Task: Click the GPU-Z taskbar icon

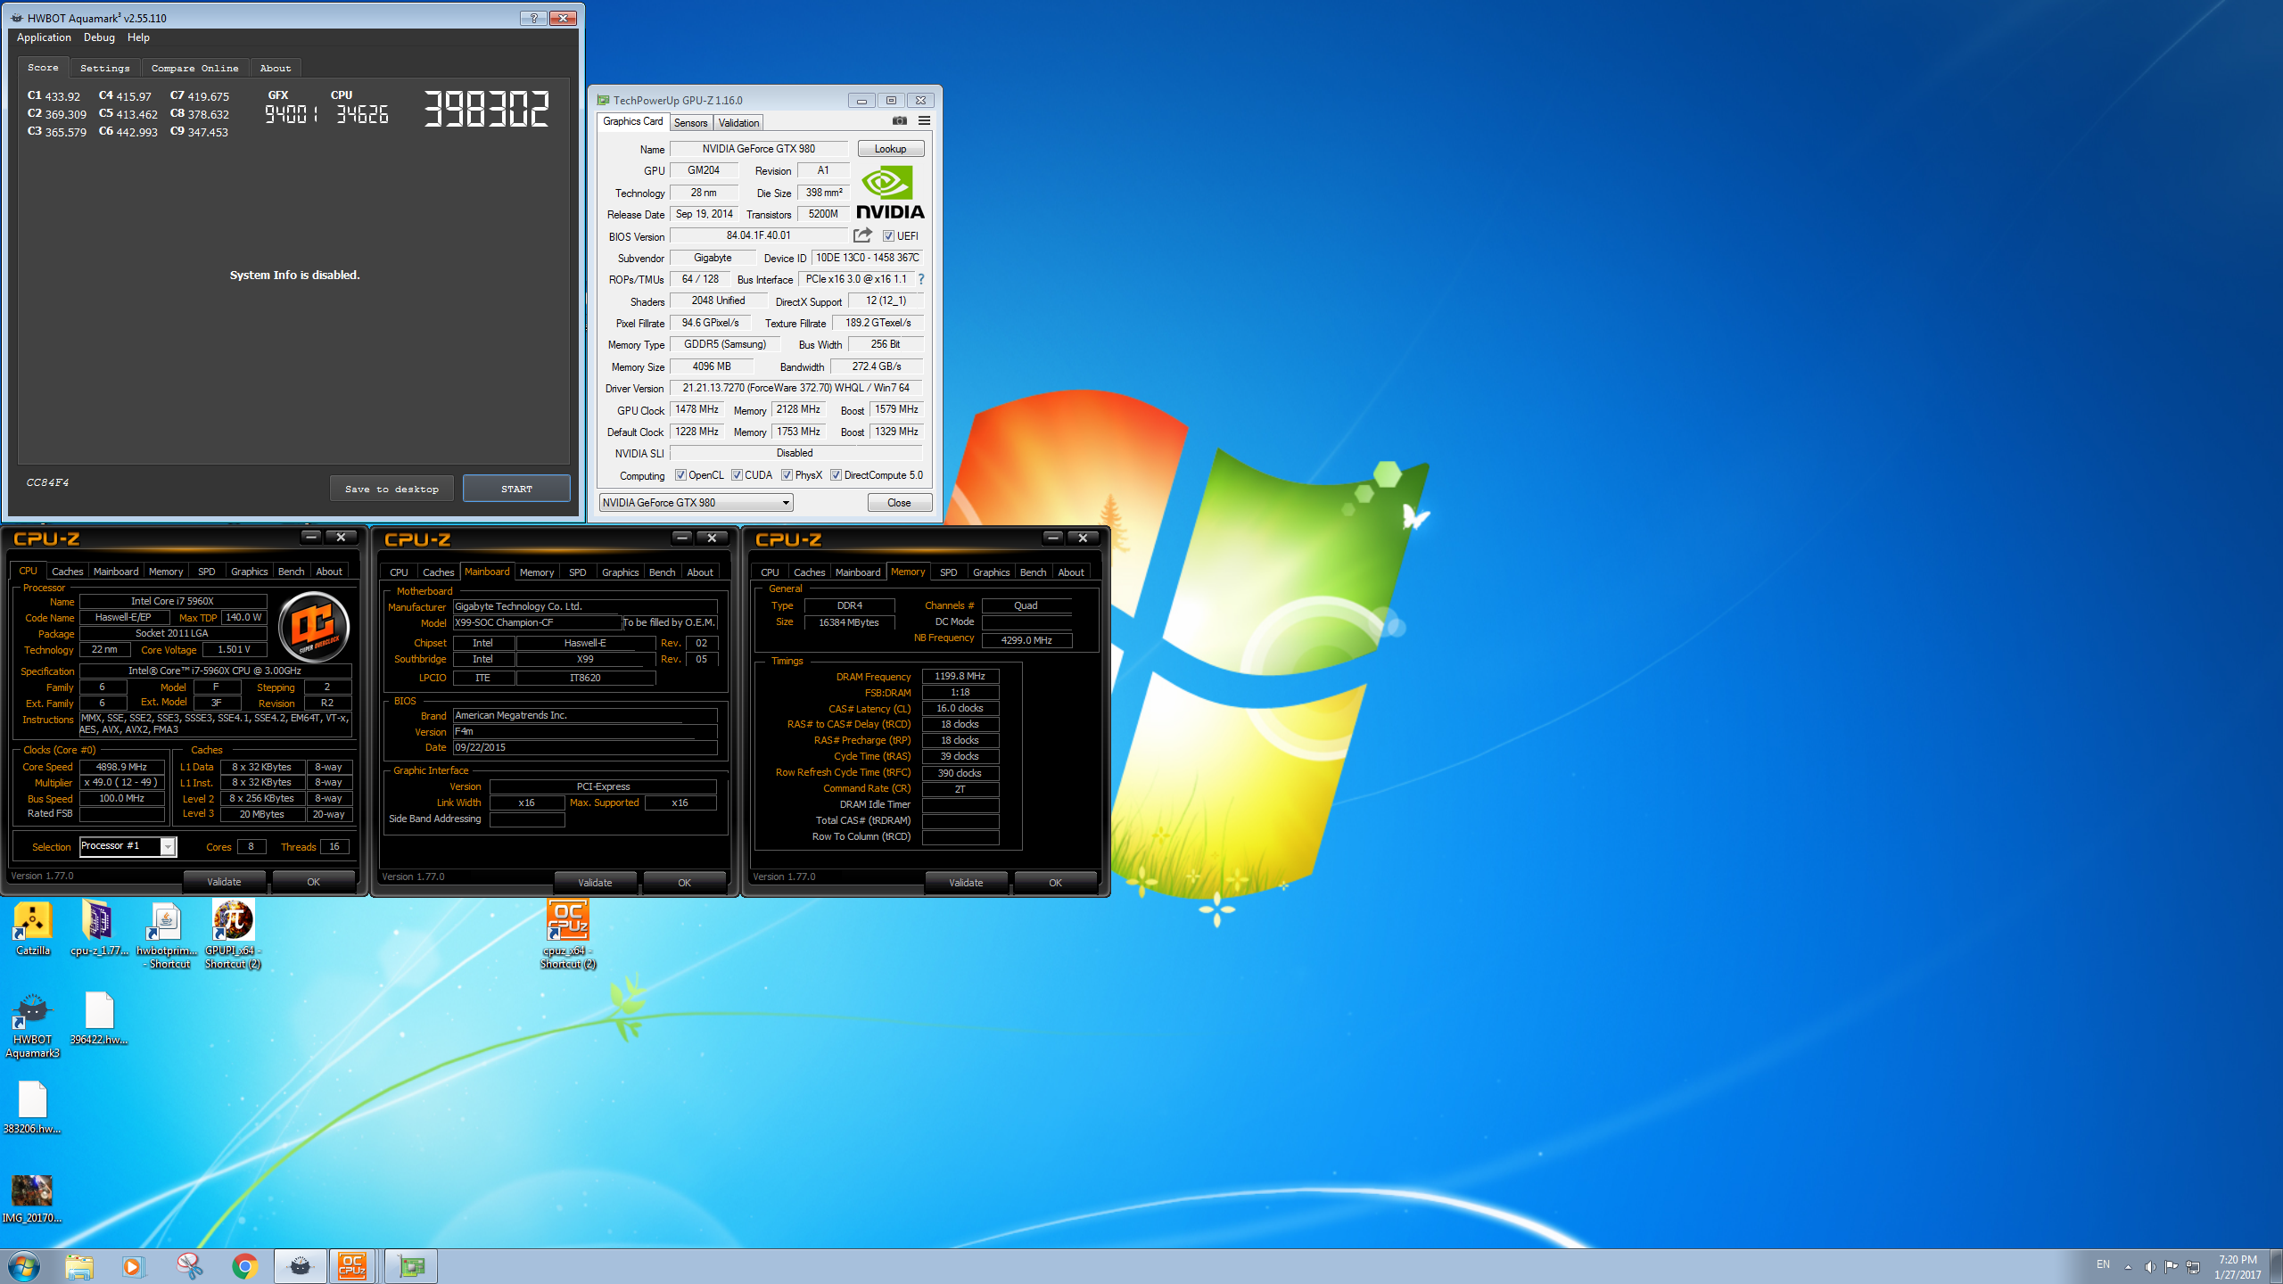Action: click(411, 1266)
